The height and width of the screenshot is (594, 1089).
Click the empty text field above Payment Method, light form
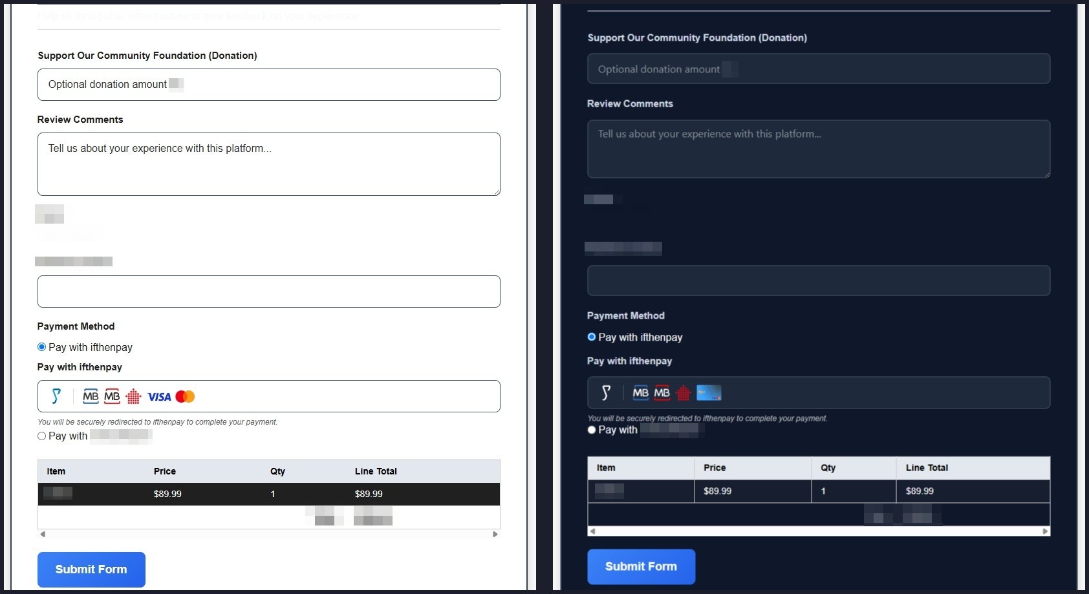pyautogui.click(x=269, y=292)
